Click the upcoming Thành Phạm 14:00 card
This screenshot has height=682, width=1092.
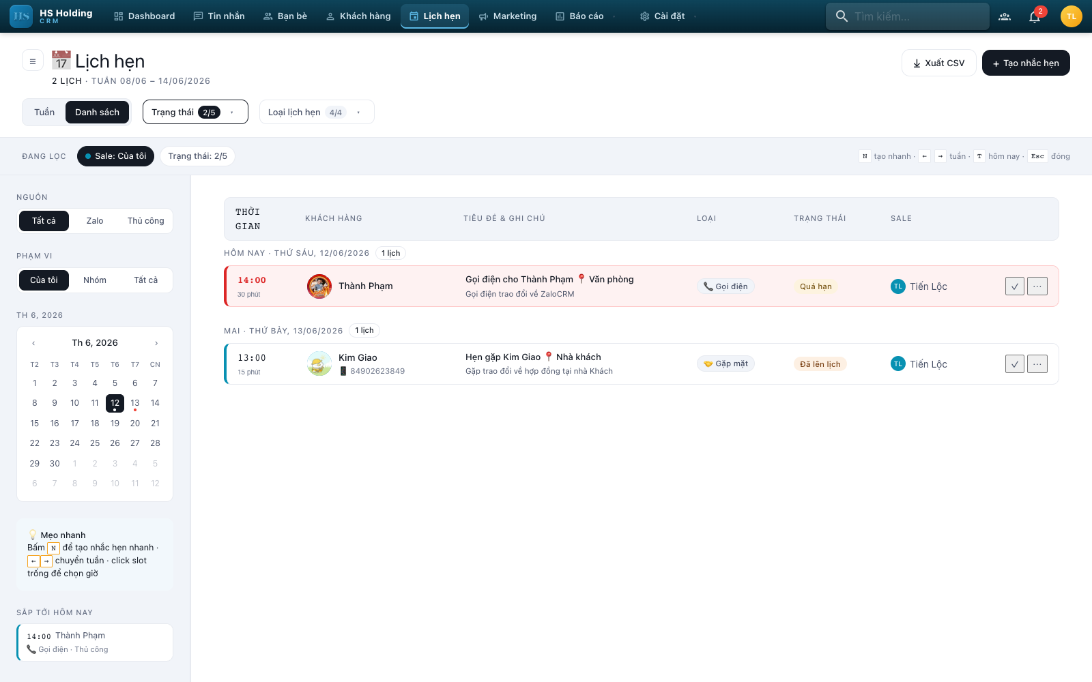point(95,642)
